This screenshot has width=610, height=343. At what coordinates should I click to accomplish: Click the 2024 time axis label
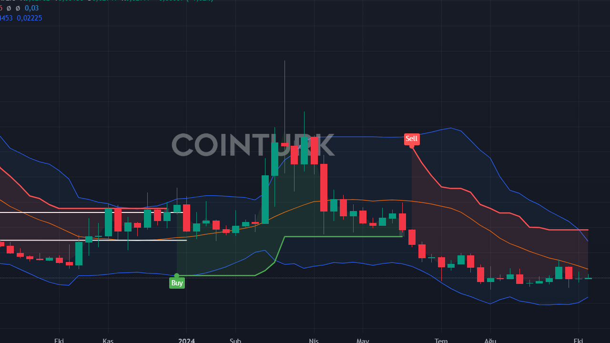click(186, 340)
